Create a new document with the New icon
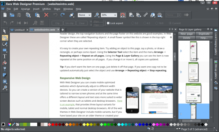This screenshot has height=132, width=219. coord(5,15)
